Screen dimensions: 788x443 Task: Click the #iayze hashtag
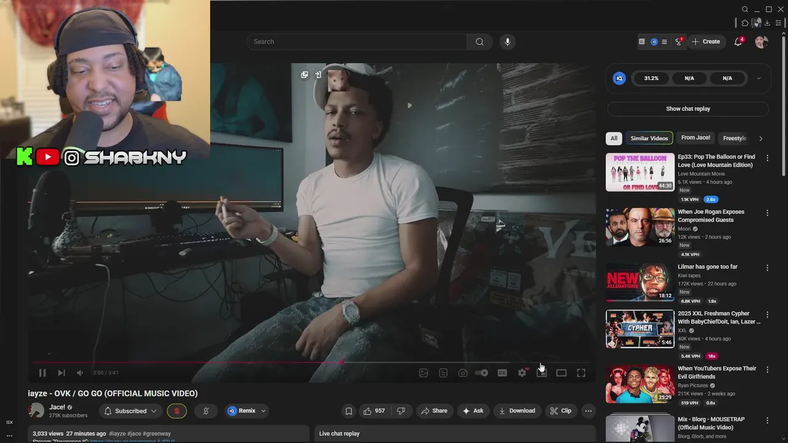pyautogui.click(x=119, y=434)
